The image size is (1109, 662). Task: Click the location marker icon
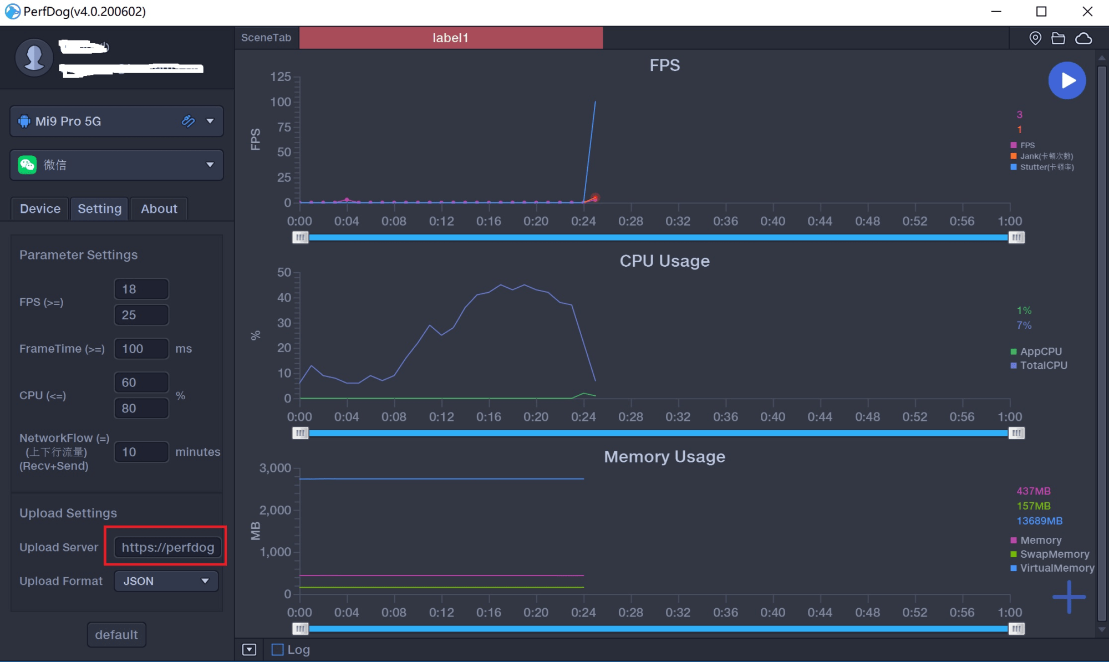pos(1035,38)
